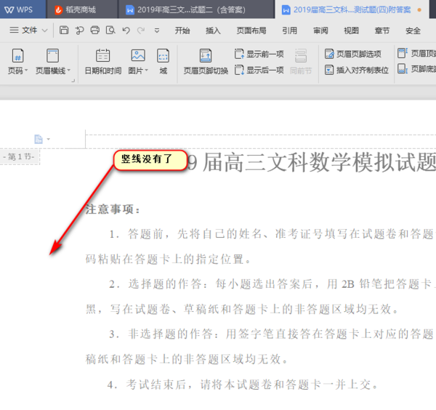Click the document icon in left margin
Viewport: 436px width, 410px height.
click(x=39, y=139)
